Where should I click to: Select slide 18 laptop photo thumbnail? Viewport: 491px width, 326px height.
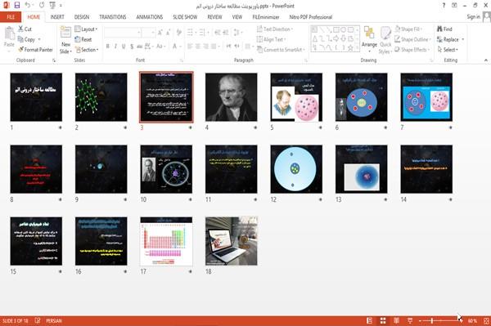[x=231, y=241]
